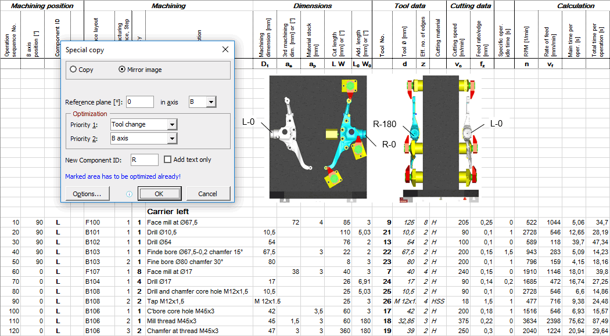Cancel the Special copy dialog

[x=207, y=194]
